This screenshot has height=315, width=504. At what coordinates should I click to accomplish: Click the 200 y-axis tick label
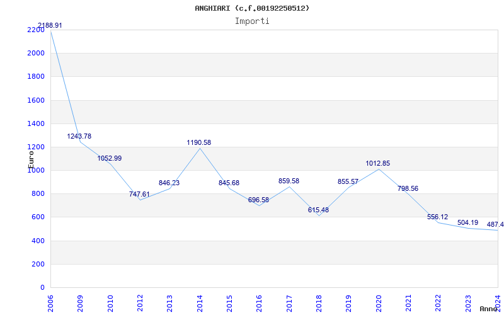pos(38,264)
